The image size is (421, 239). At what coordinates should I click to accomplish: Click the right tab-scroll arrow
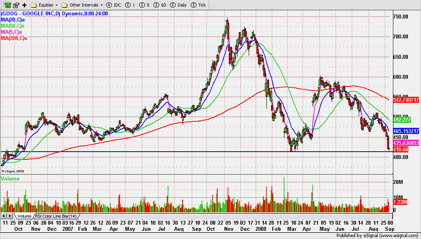[10, 215]
